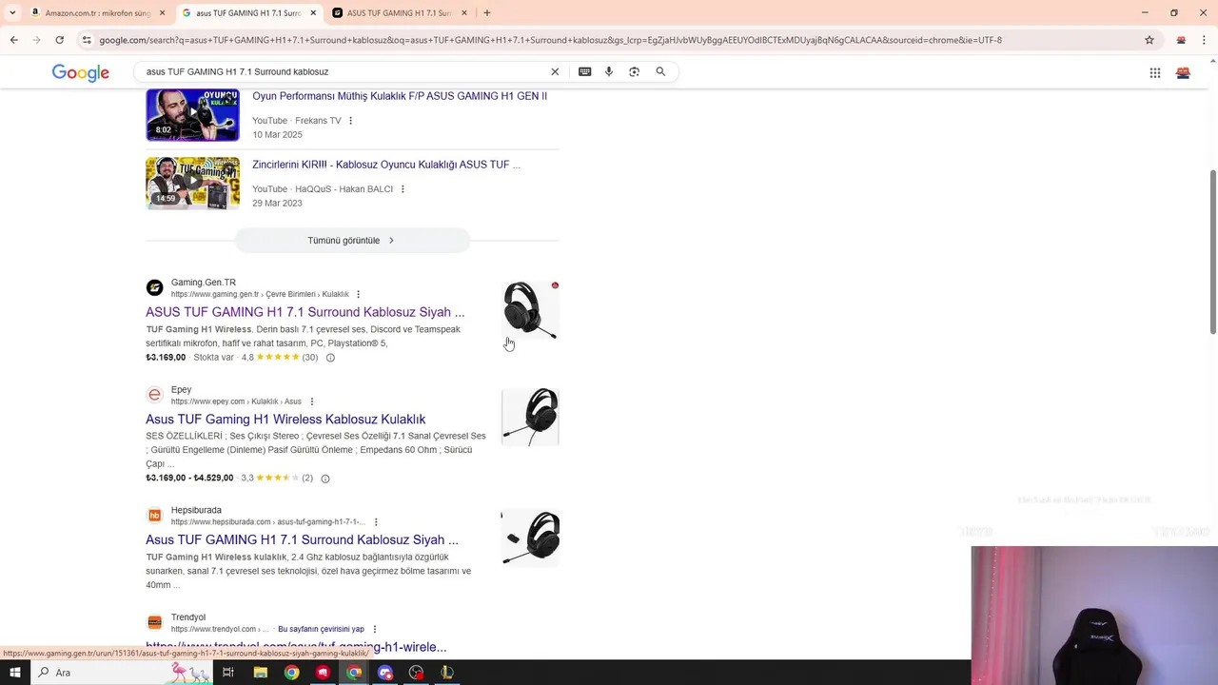The image size is (1218, 685).
Task: Click the taskbar Ara search box
Action: pyautogui.click(x=122, y=673)
